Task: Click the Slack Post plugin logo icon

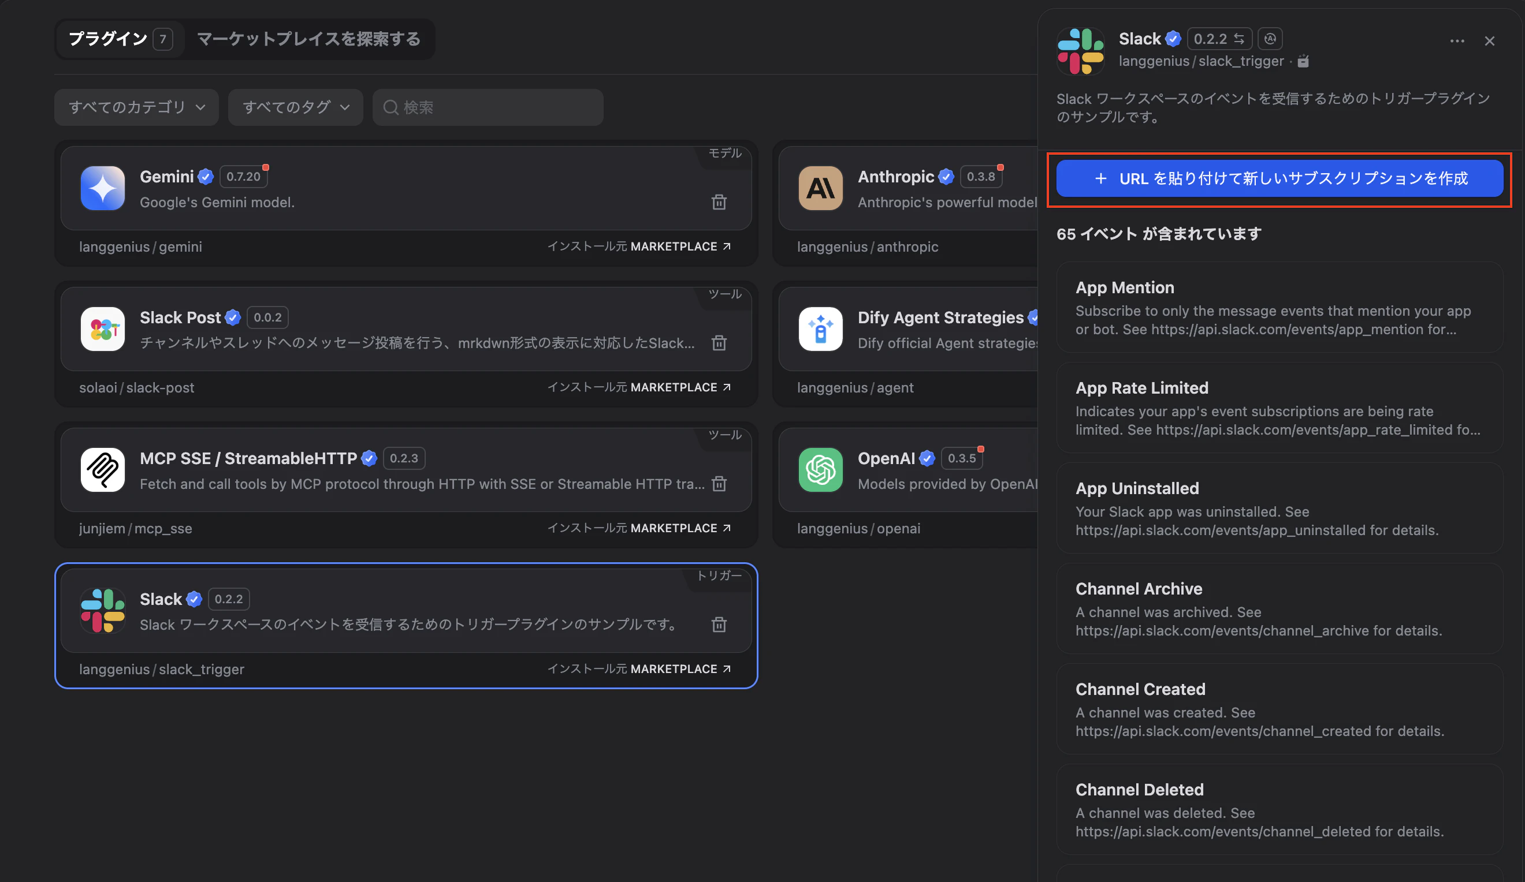Action: [x=103, y=329]
